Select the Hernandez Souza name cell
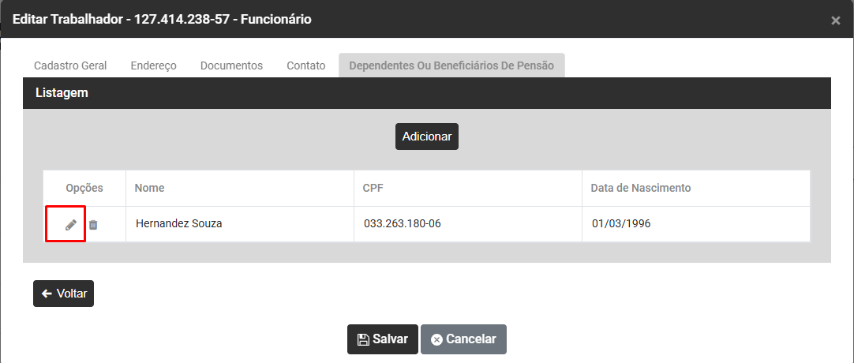 pos(178,223)
